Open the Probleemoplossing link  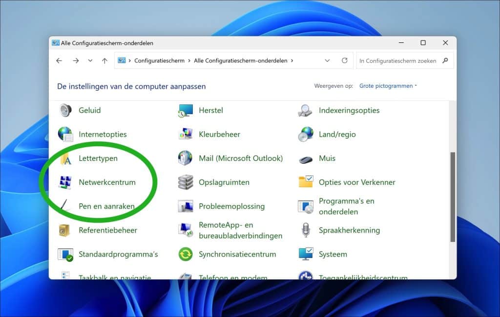point(232,206)
